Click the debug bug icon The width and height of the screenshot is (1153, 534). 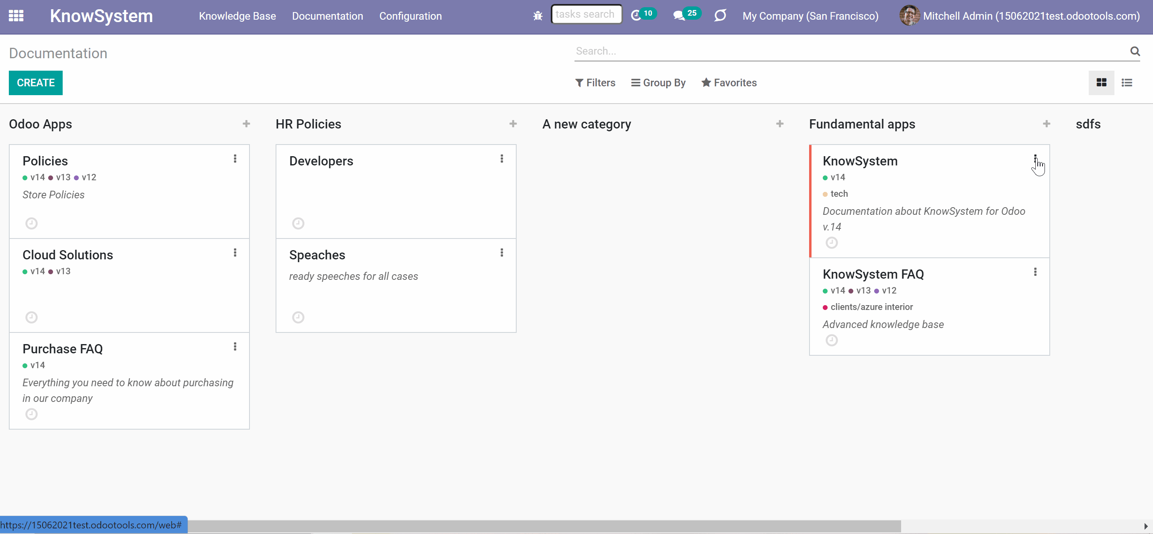538,16
